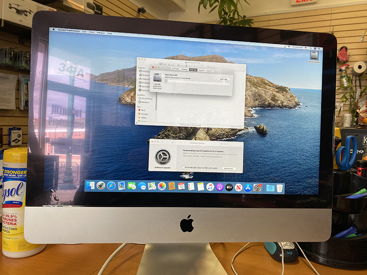367x275 pixels.
Task: Enable automatically keep my Mac up to date
Action: pos(183,167)
